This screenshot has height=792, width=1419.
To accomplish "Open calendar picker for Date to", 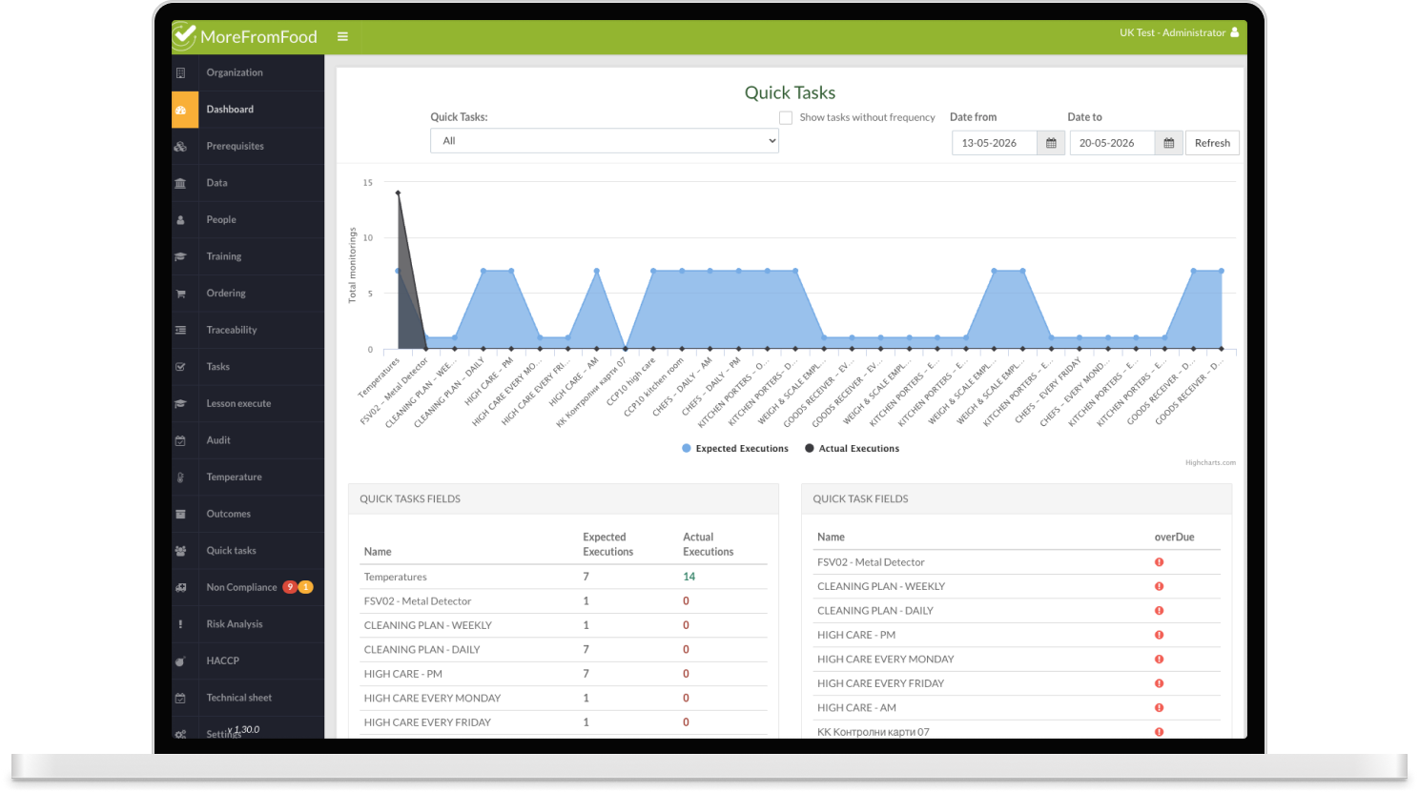I will 1168,143.
